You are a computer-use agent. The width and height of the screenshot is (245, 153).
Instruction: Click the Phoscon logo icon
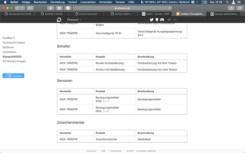click(59, 20)
